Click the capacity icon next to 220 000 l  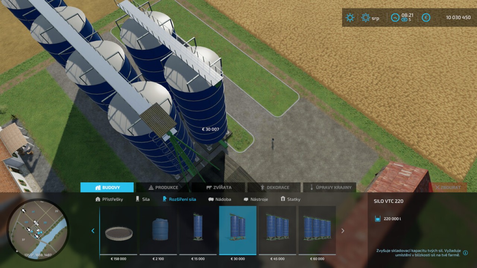tap(378, 218)
